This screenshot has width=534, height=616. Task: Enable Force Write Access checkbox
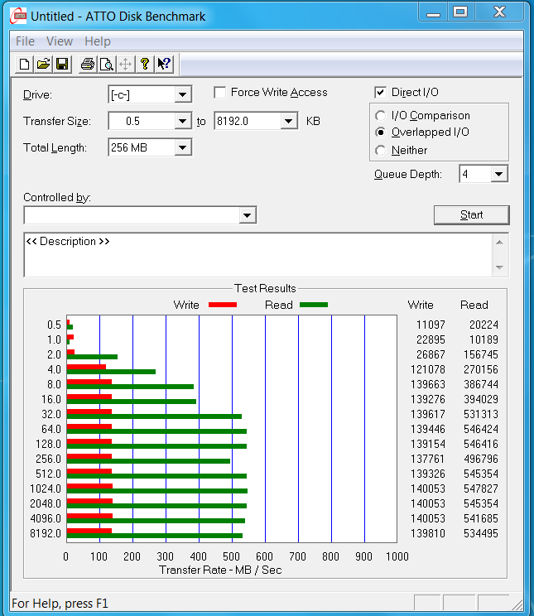point(220,93)
